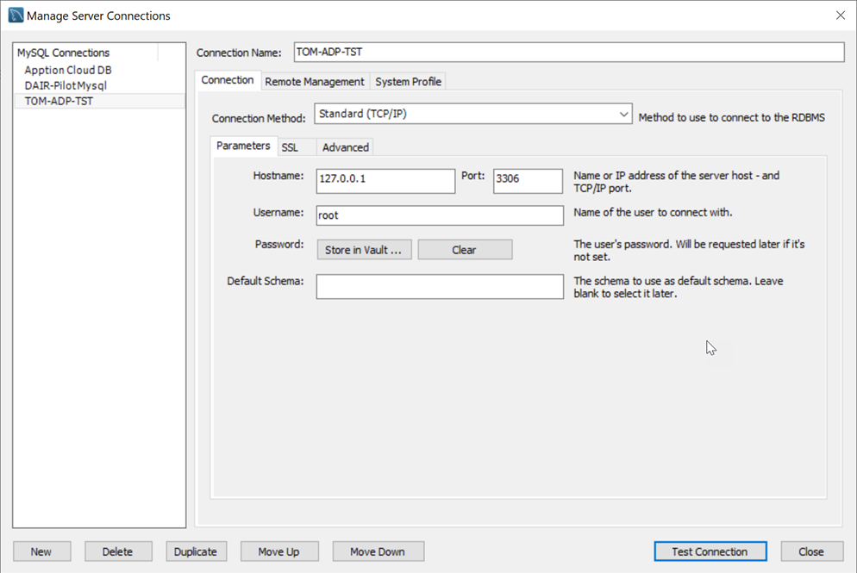Screen dimensions: 857x573
Task: Click the Default Schema text field
Action: click(439, 287)
